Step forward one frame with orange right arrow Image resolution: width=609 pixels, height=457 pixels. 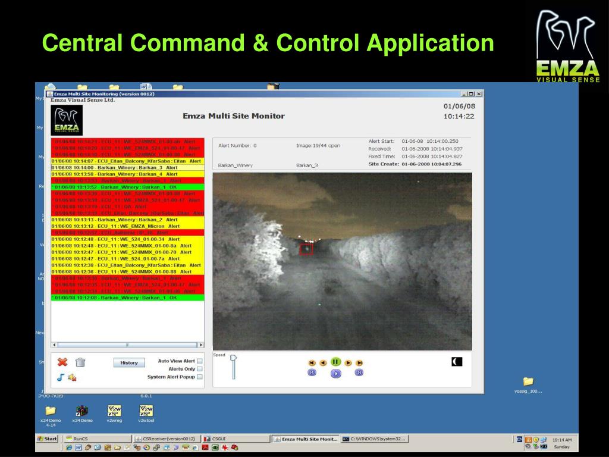tap(348, 362)
